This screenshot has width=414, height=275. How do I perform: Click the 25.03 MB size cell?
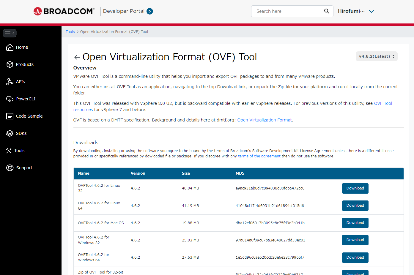[x=191, y=240]
